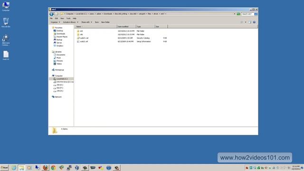Screen dimensions: 304x171
Task: Open the File menu
Action: click(x=51, y=19)
